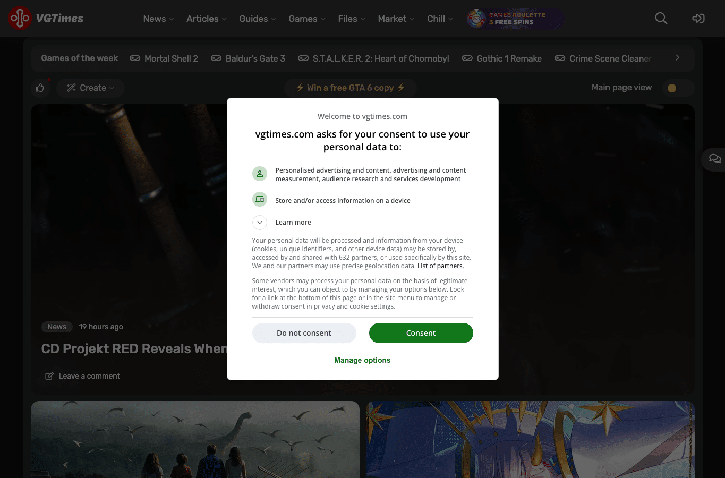725x478 pixels.
Task: Click the Win a free GTA 6 copy banner
Action: coord(351,88)
